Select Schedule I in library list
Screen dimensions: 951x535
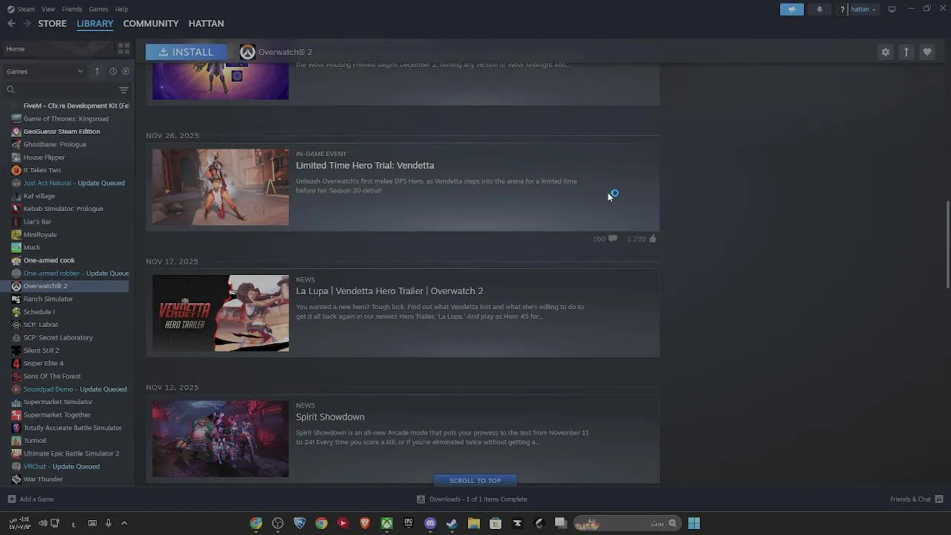pyautogui.click(x=39, y=312)
